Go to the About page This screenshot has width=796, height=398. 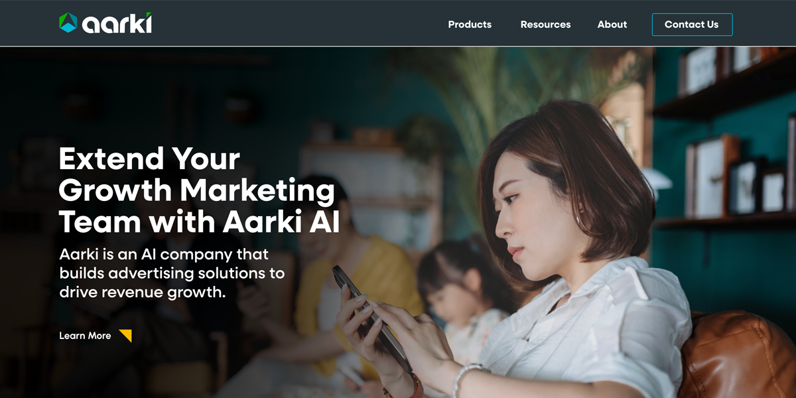coord(612,25)
